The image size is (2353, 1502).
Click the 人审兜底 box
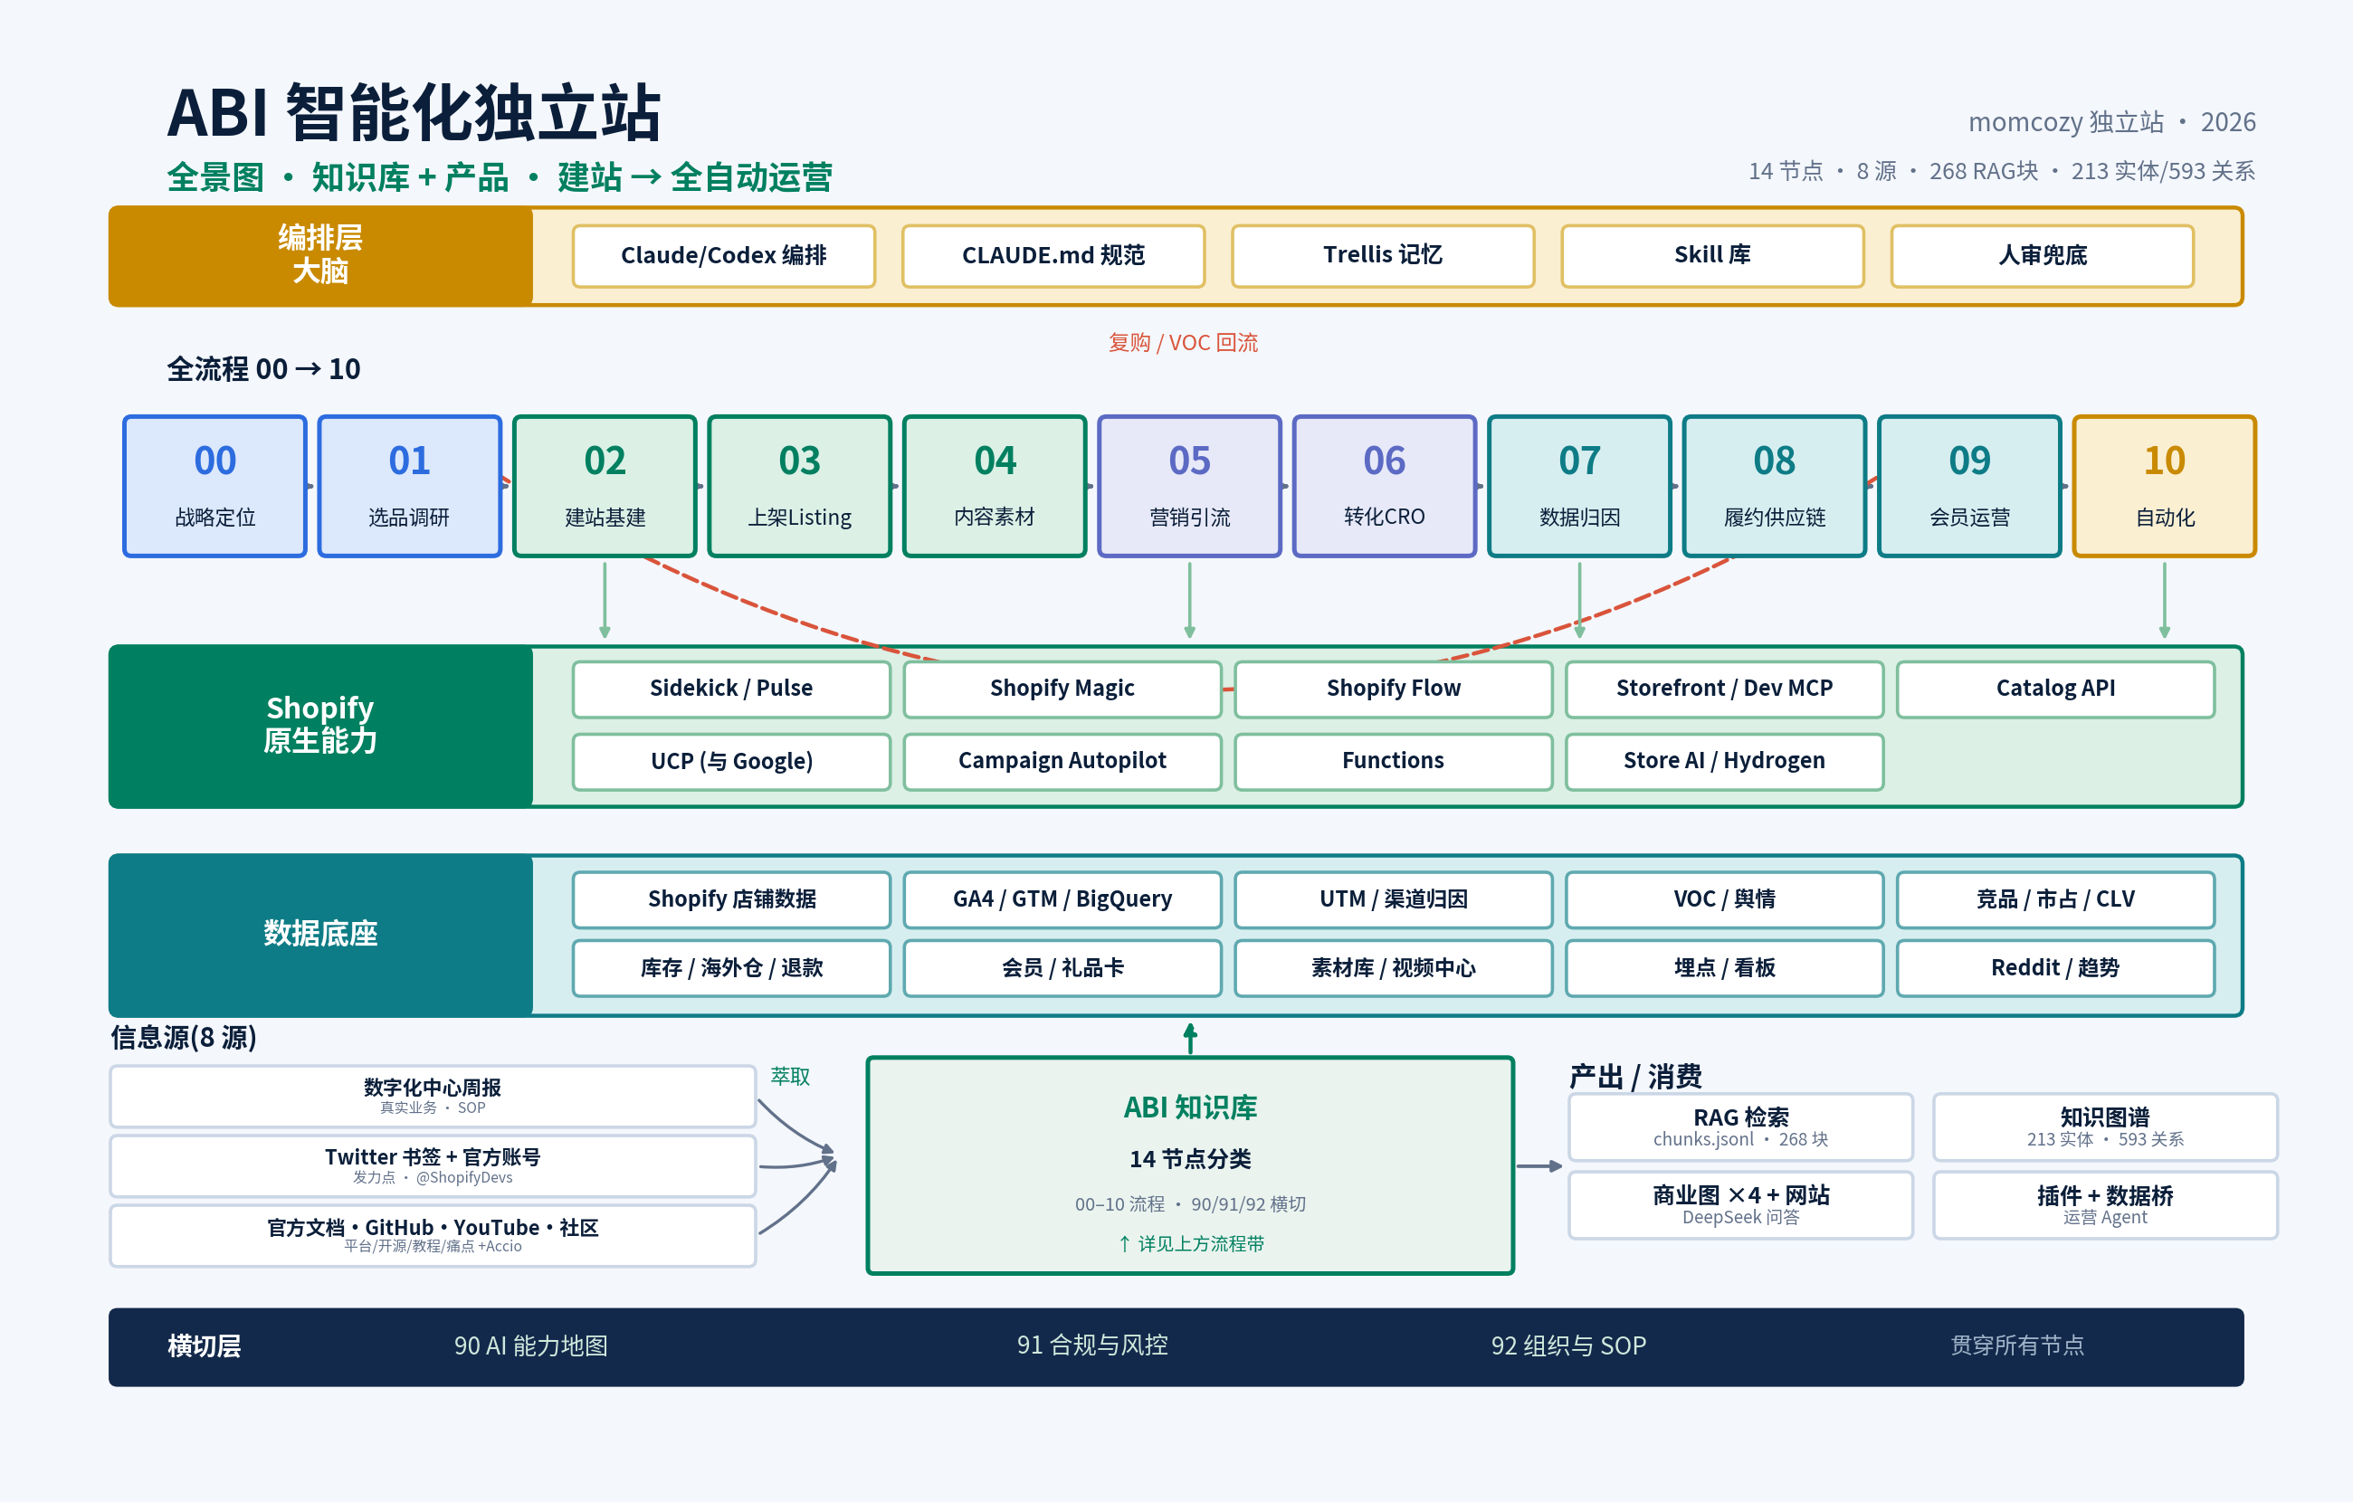coord(2043,256)
